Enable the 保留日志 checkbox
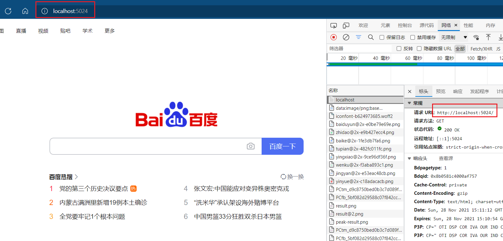This screenshot has width=503, height=241. pyautogui.click(x=382, y=37)
